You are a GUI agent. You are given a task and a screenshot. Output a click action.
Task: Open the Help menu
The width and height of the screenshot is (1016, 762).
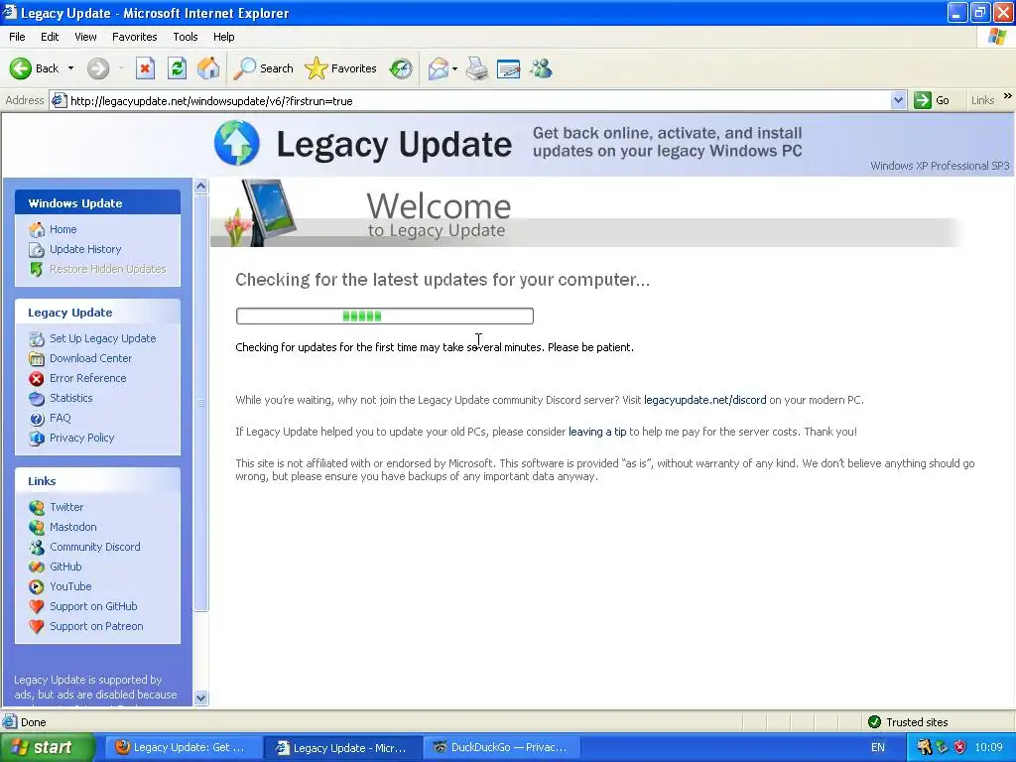223,37
